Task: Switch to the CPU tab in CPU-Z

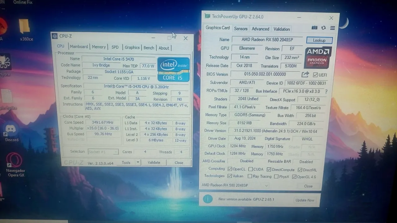Action: [x=60, y=46]
